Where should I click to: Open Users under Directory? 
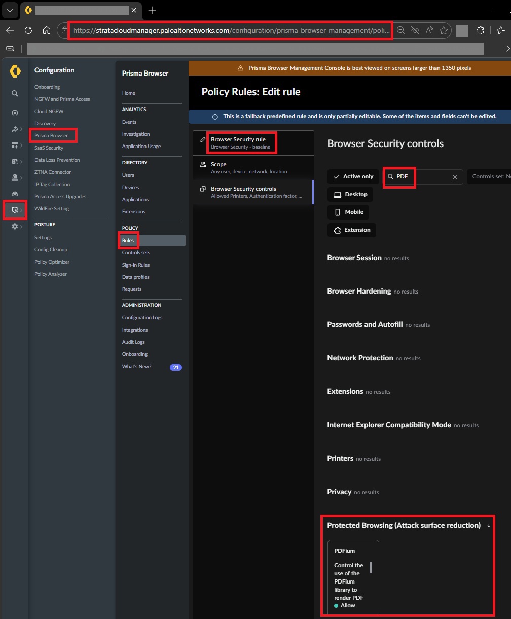click(128, 175)
